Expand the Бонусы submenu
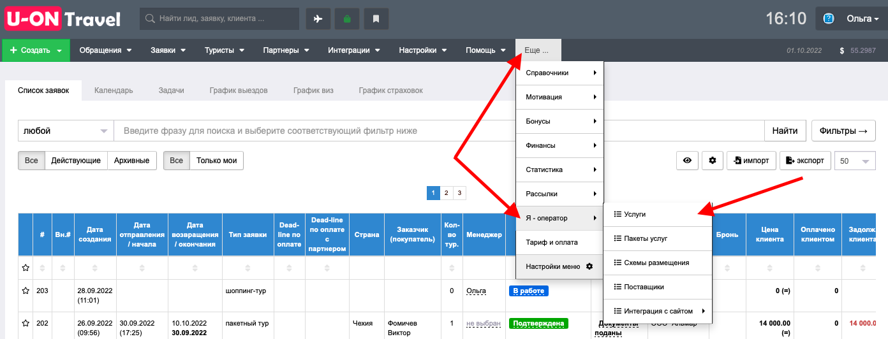This screenshot has width=888, height=339. pos(559,121)
